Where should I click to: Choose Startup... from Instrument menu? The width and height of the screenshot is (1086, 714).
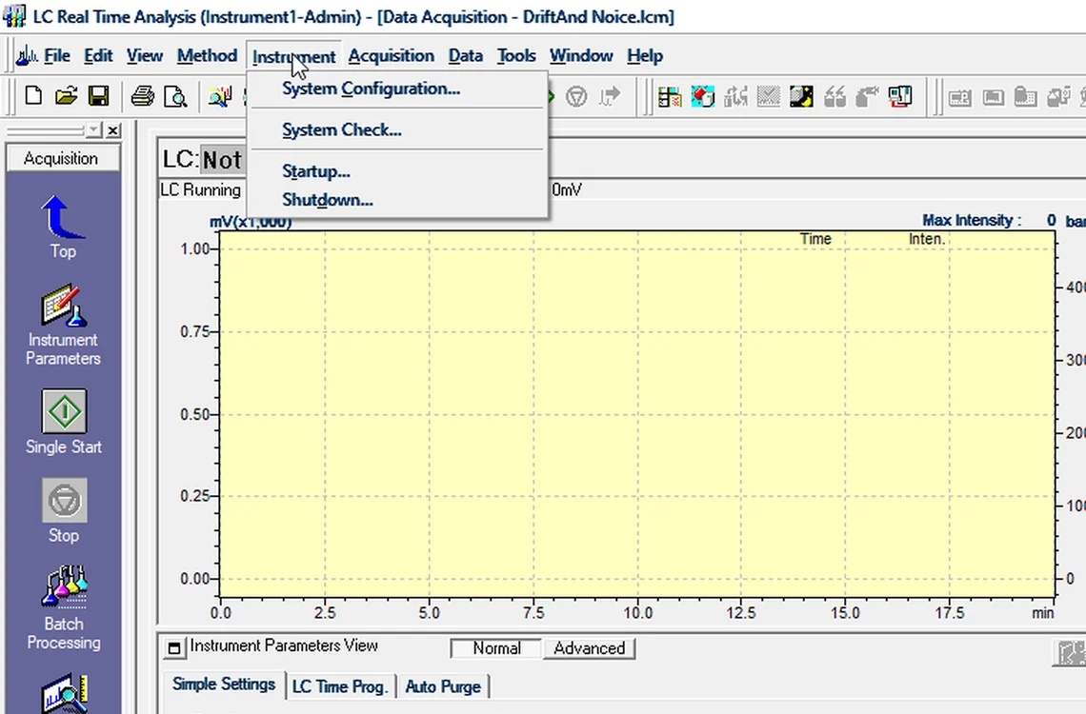(397, 171)
